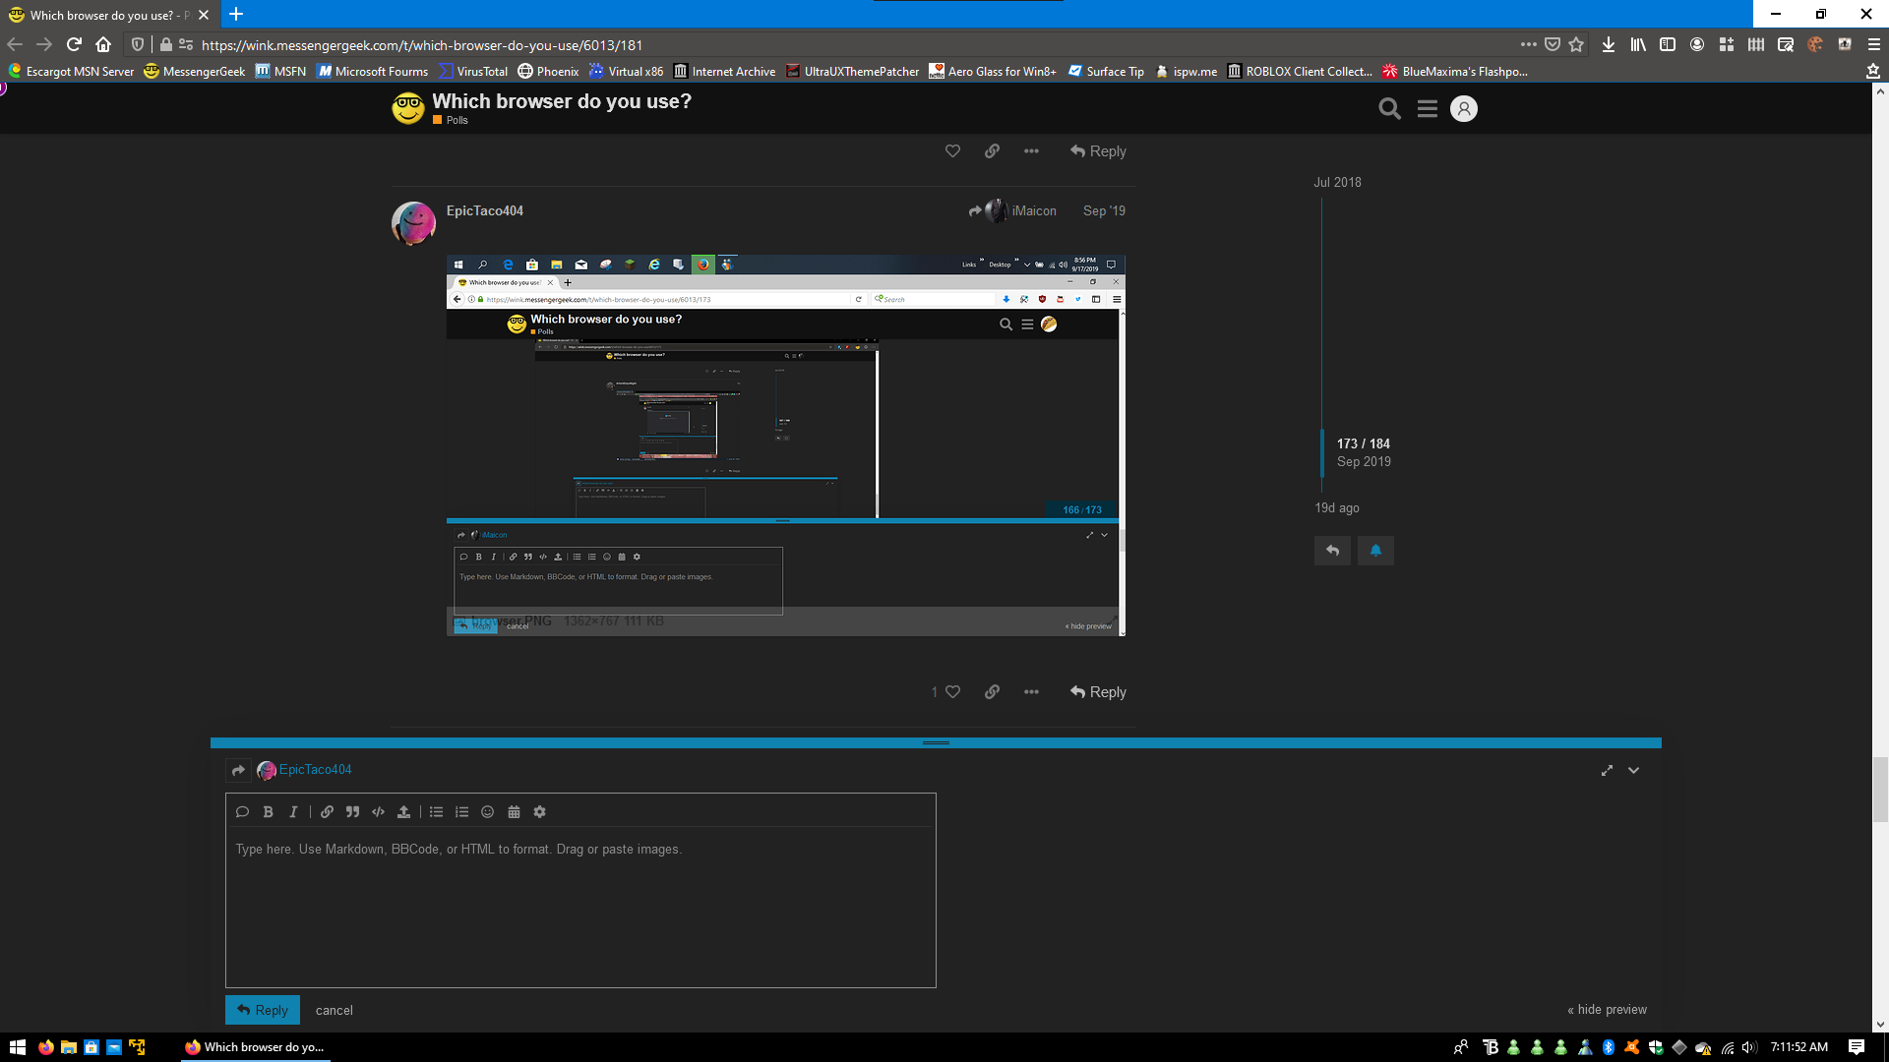Insert a hyperlink in the composer

click(327, 812)
